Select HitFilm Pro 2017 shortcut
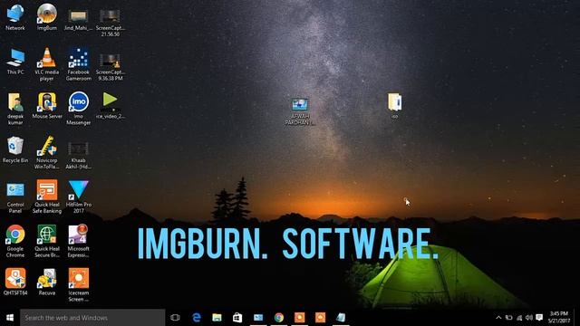Image resolution: width=580 pixels, height=326 pixels. [x=79, y=197]
